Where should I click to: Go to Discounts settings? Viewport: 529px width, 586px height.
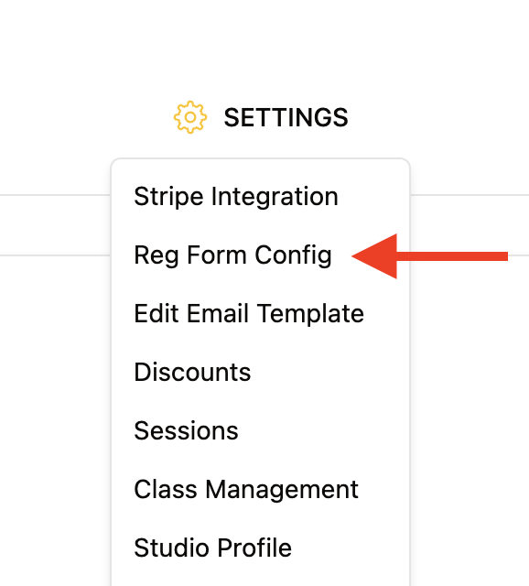click(192, 373)
